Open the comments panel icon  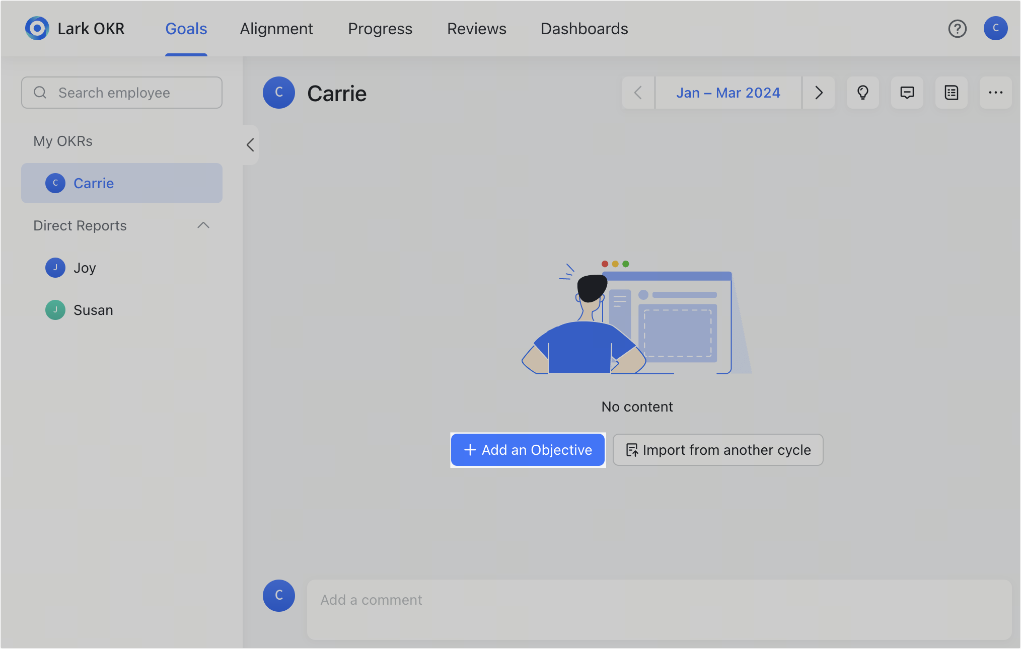point(907,93)
